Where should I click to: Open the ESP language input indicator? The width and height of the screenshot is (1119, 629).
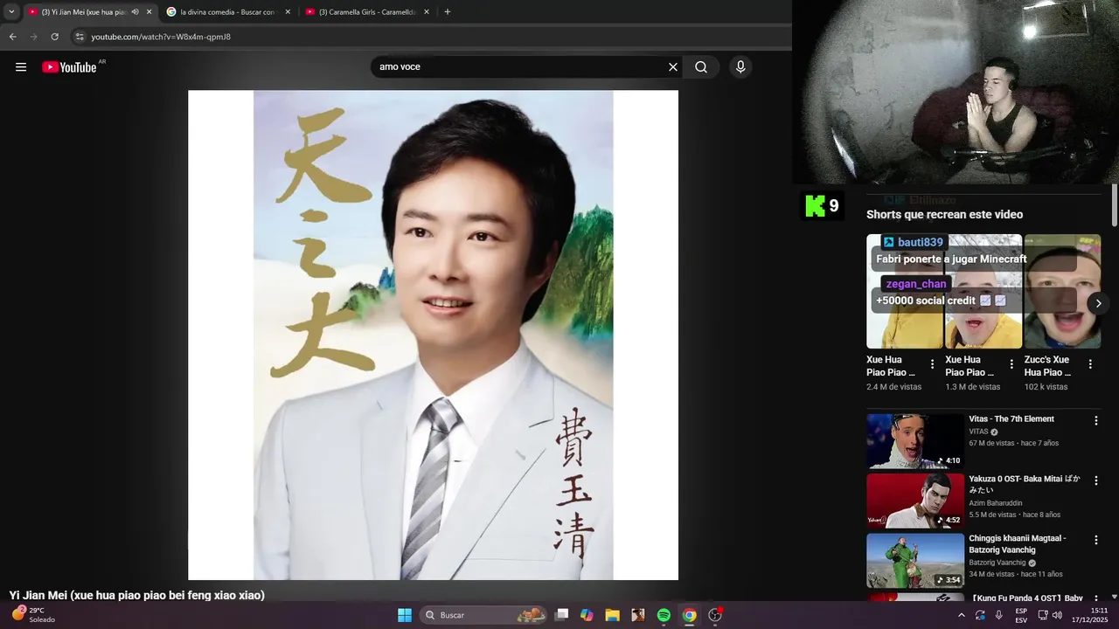[1021, 615]
